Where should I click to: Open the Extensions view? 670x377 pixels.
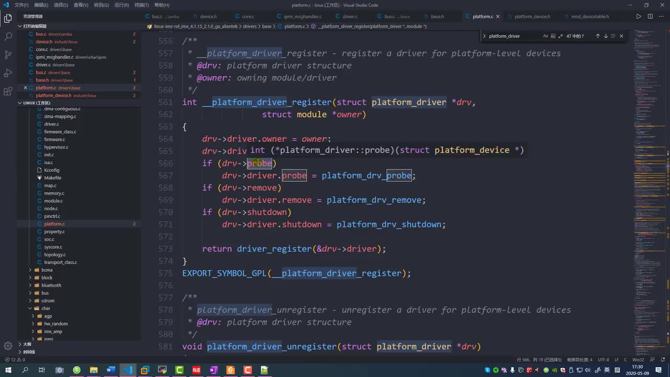coord(8,91)
